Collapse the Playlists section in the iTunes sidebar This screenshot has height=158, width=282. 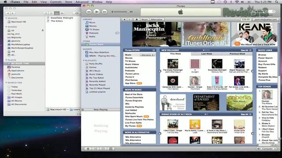pos(84,61)
